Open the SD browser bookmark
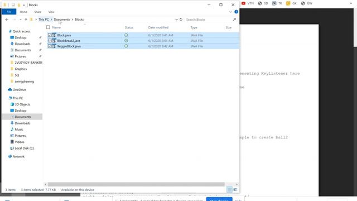 coord(263,3)
